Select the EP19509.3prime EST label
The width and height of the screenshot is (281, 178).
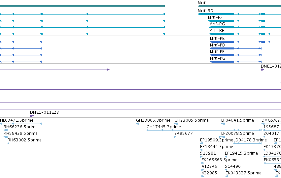click(x=217, y=140)
